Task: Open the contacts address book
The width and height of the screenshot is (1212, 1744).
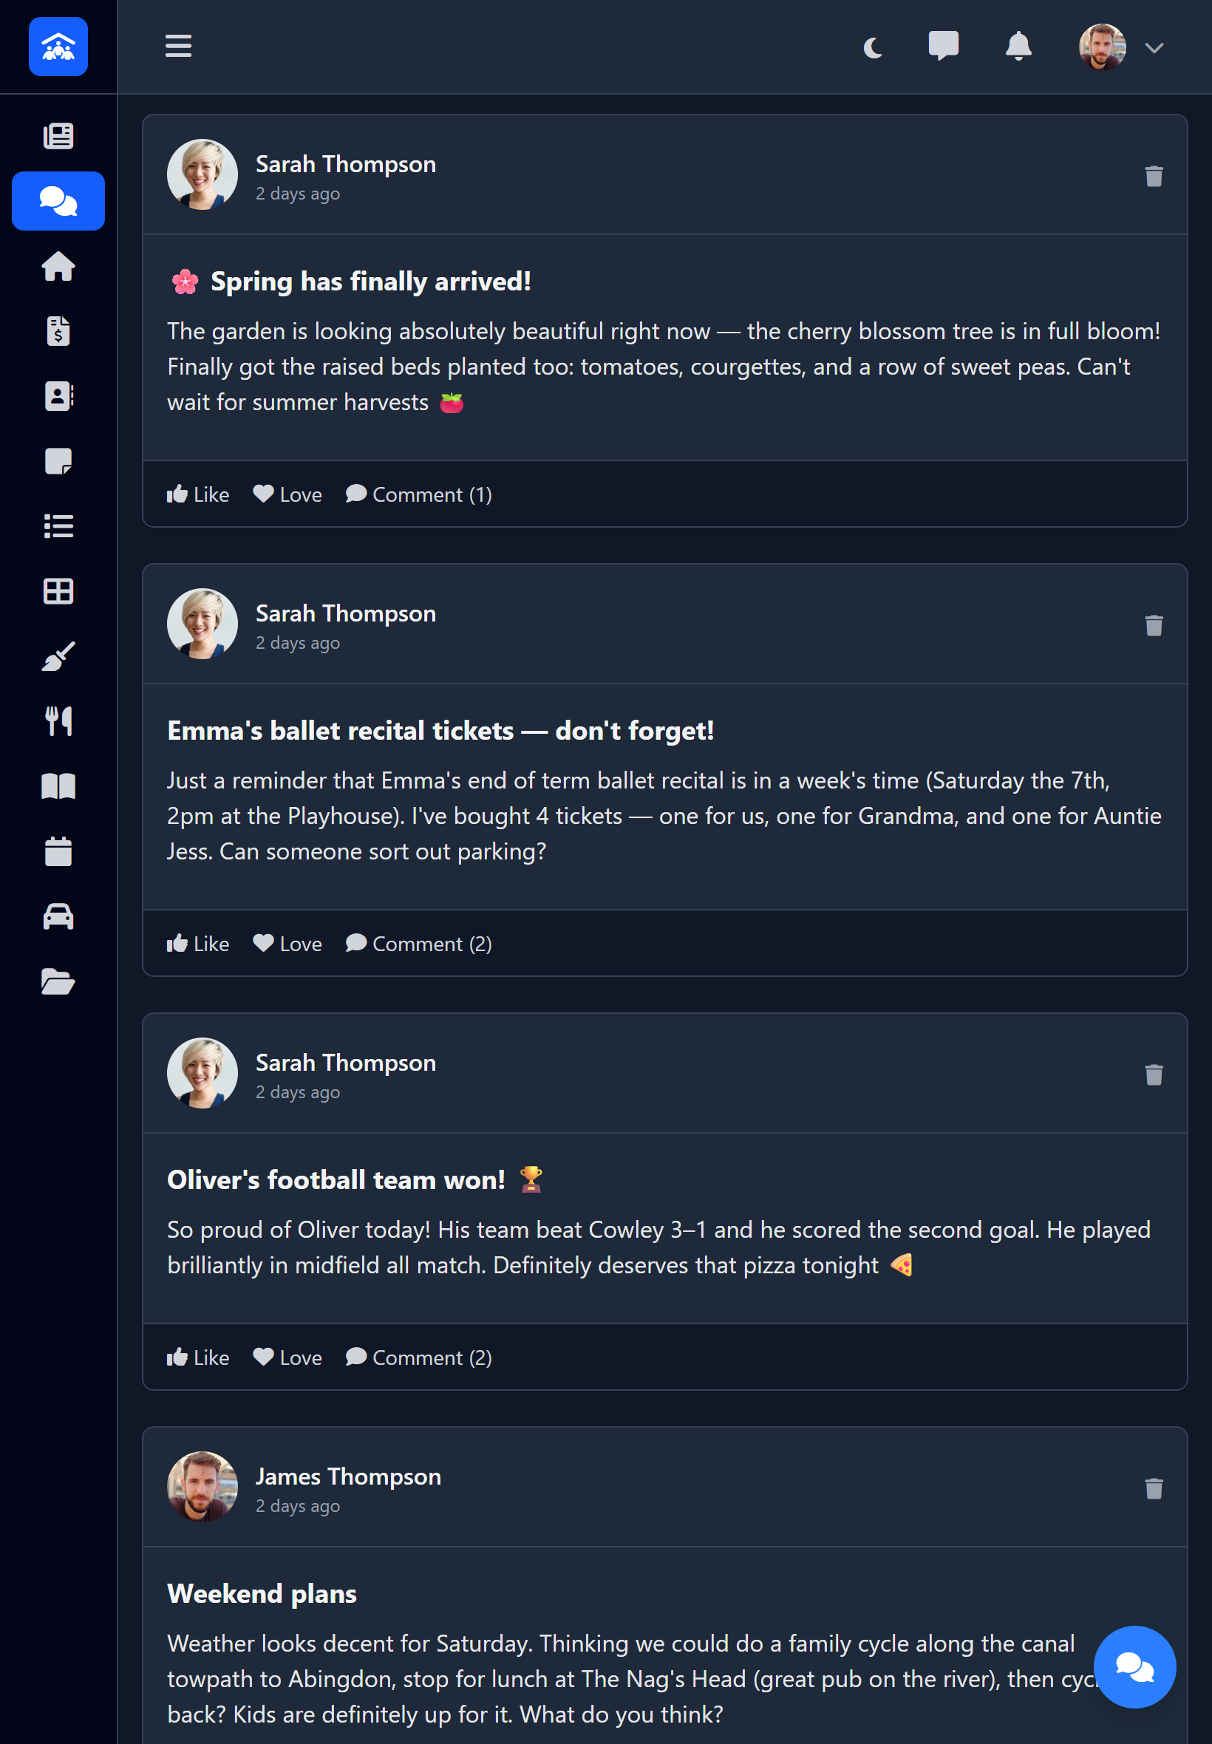Action: pyautogui.click(x=58, y=395)
